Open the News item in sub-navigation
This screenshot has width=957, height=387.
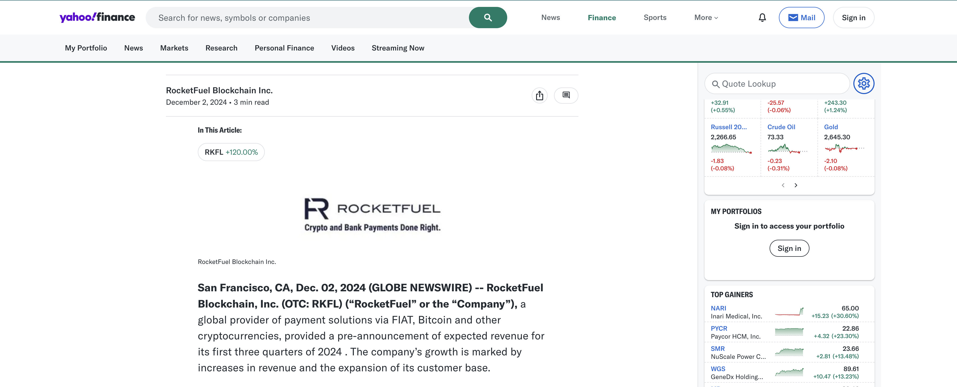pos(133,48)
